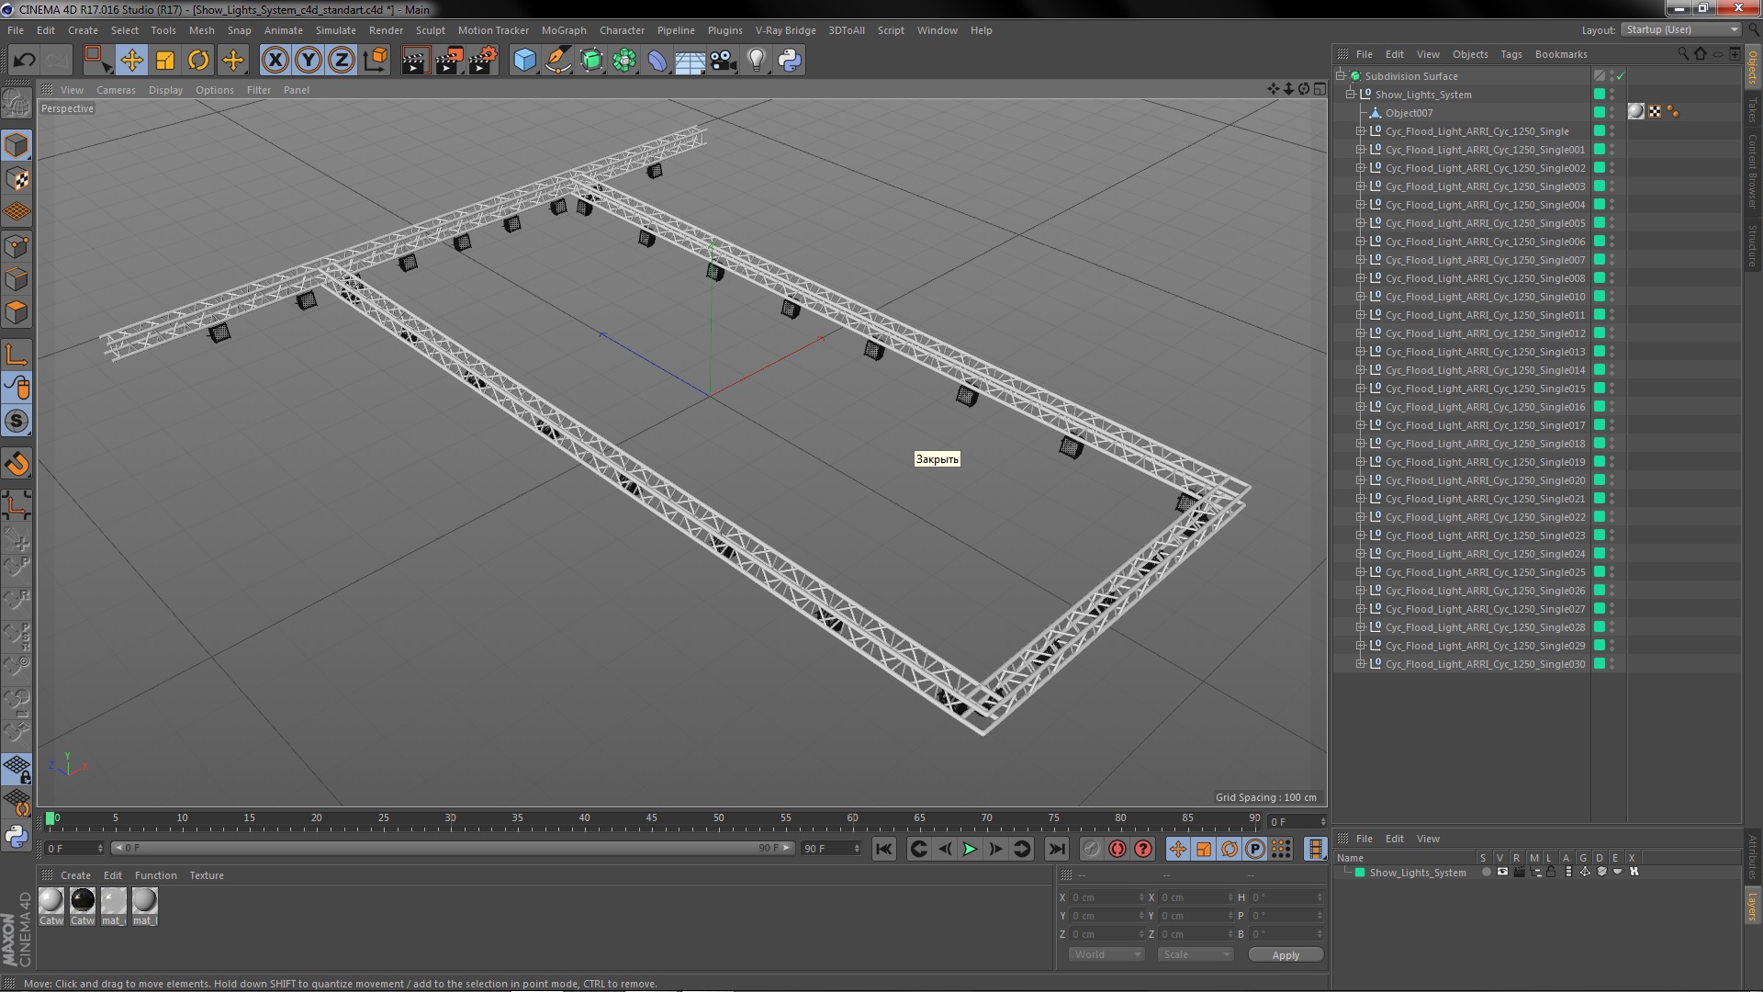Open the File menu
This screenshot has width=1763, height=992.
tap(16, 30)
